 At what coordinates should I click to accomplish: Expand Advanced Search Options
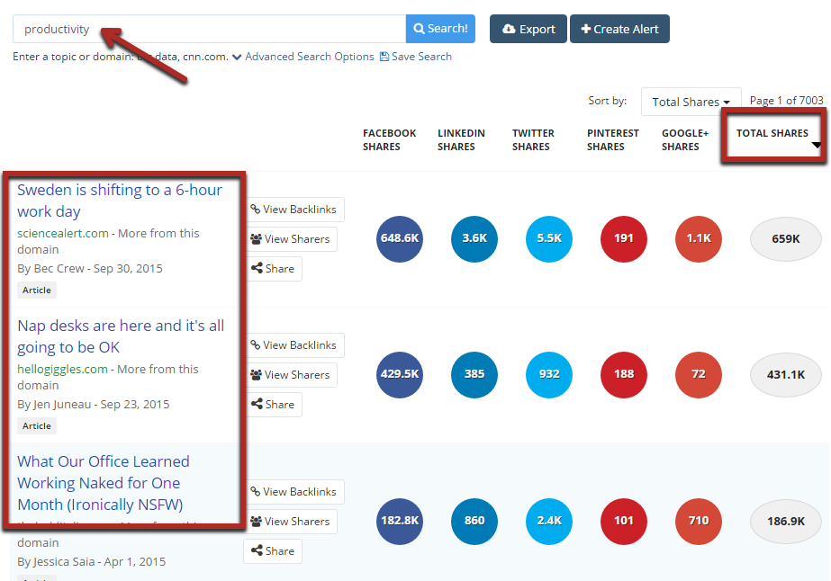(x=303, y=57)
